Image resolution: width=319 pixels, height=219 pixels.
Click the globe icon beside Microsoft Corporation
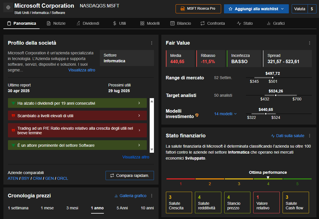click(x=8, y=7)
